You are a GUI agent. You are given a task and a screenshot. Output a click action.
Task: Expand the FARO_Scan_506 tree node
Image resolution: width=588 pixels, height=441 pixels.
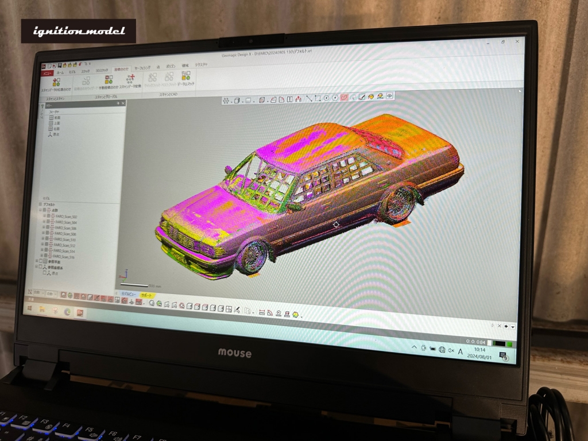(x=44, y=227)
